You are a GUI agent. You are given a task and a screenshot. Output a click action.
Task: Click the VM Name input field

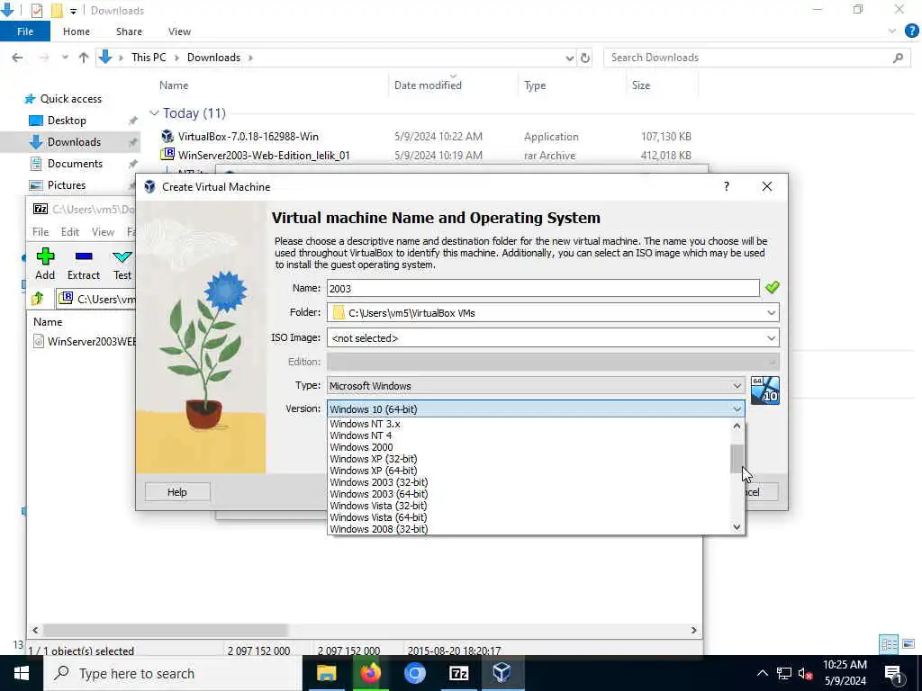pyautogui.click(x=543, y=288)
